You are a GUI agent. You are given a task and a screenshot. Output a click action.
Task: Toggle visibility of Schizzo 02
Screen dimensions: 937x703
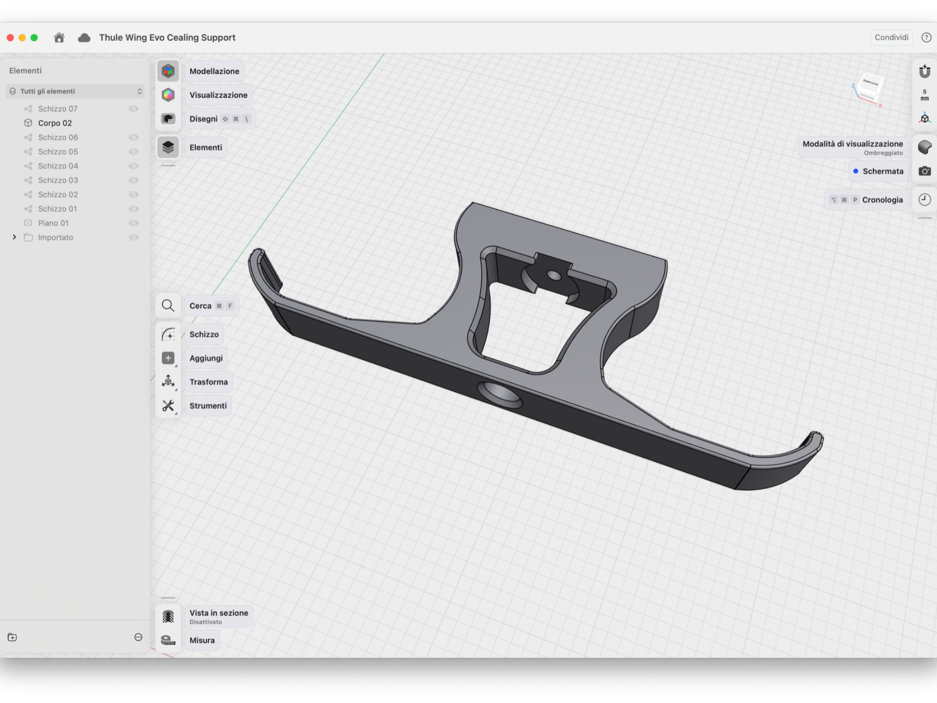click(134, 194)
